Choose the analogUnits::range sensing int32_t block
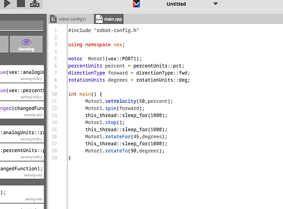Image resolution: width=283 pixels, height=209 pixels. (22, 134)
